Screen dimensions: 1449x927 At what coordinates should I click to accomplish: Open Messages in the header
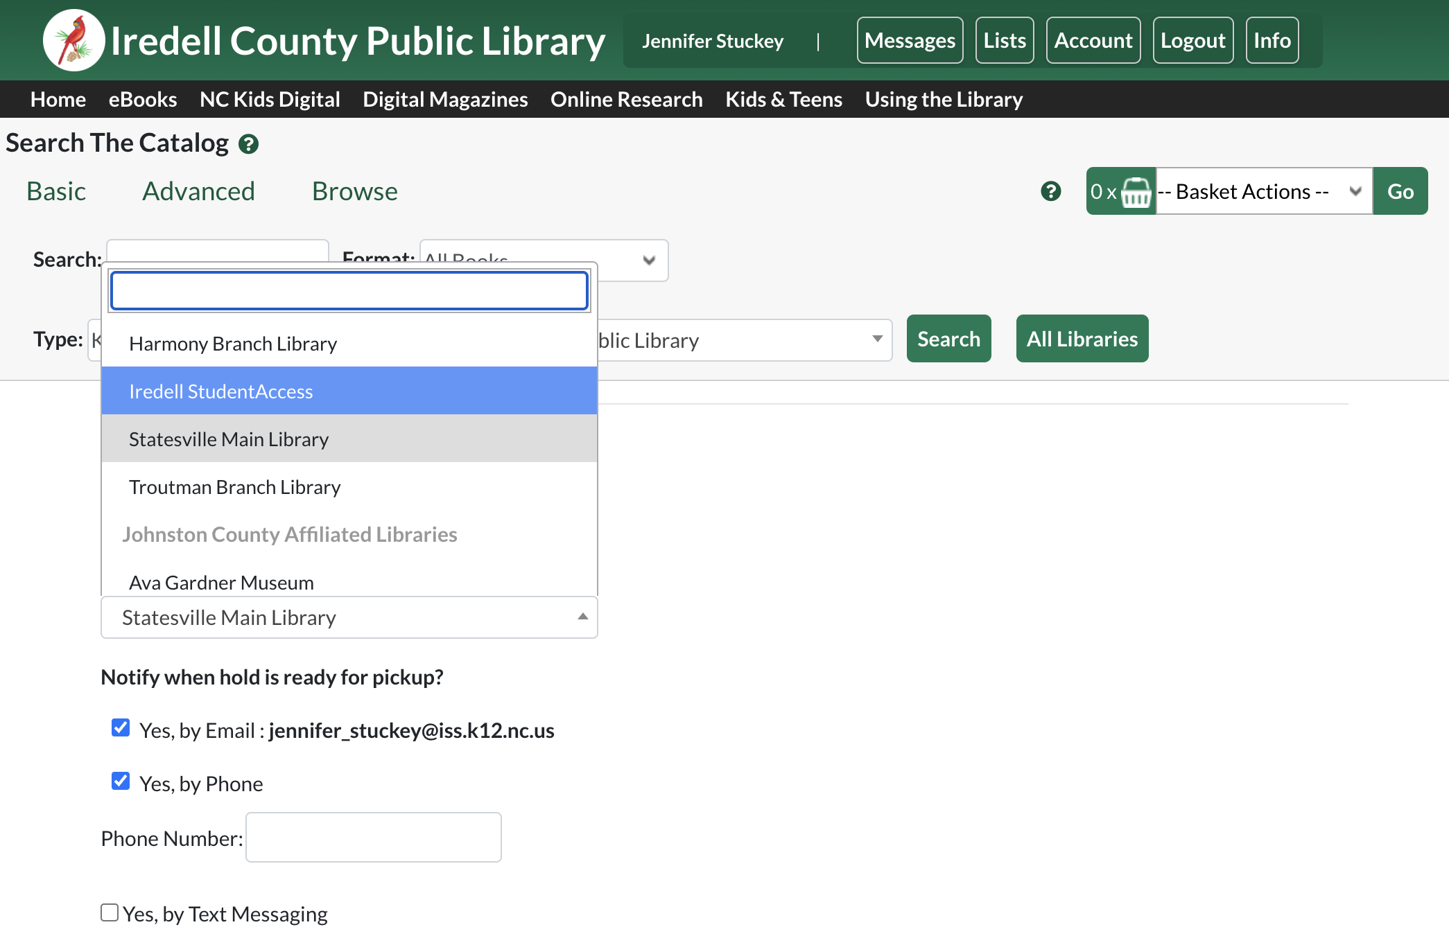910,40
